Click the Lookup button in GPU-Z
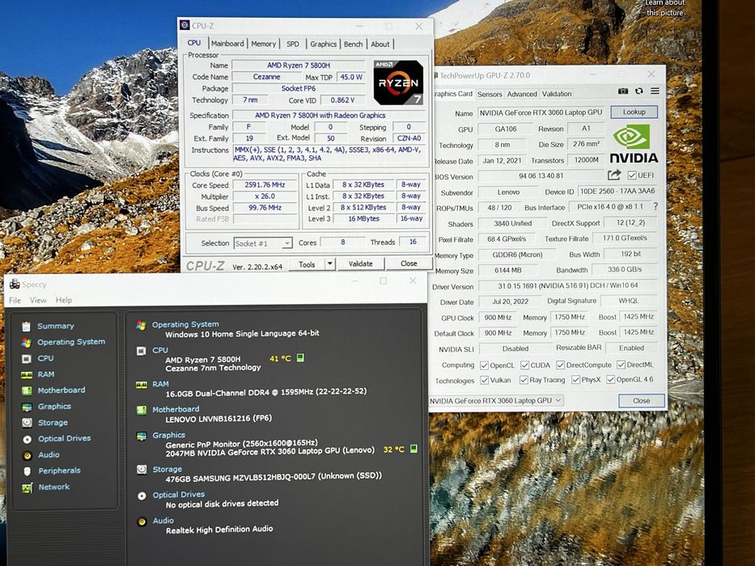This screenshot has width=755, height=566. [634, 112]
